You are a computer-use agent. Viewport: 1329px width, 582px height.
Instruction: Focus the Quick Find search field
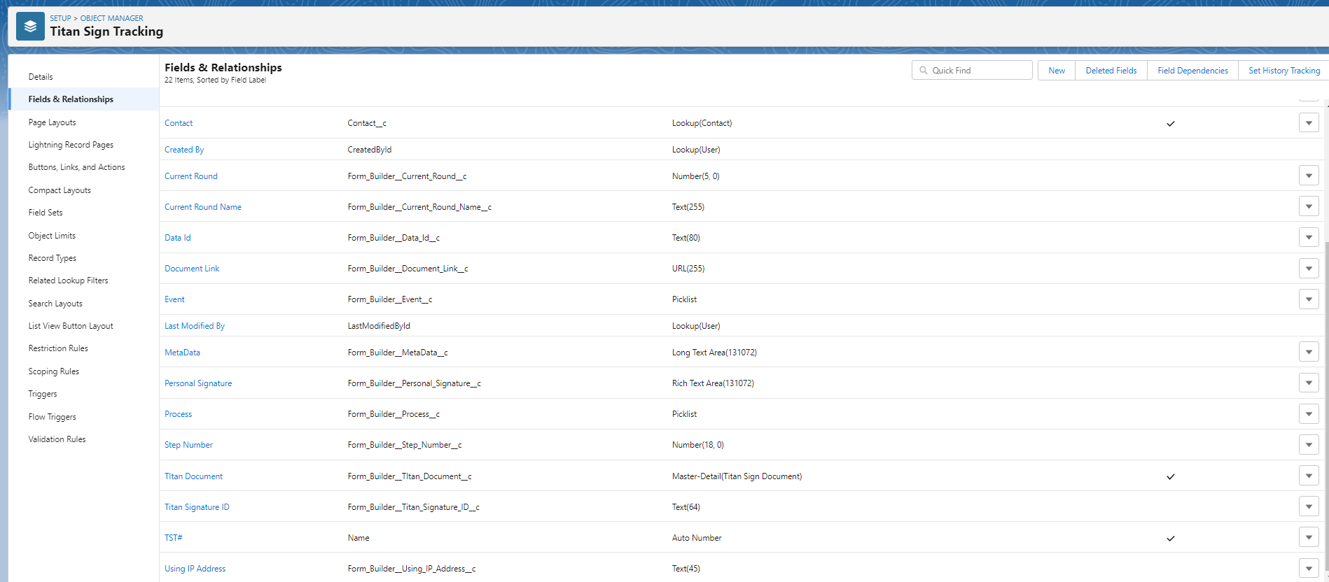[972, 71]
